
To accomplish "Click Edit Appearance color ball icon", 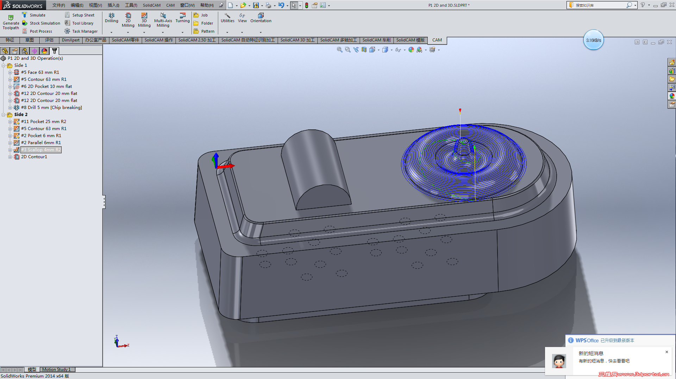I will [411, 50].
